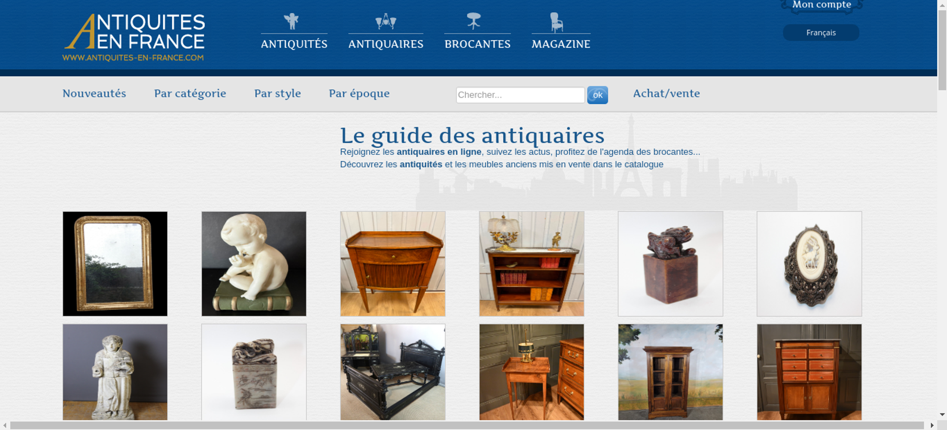View the oval cameo brooch thumbnail
The height and width of the screenshot is (430, 947).
809,264
